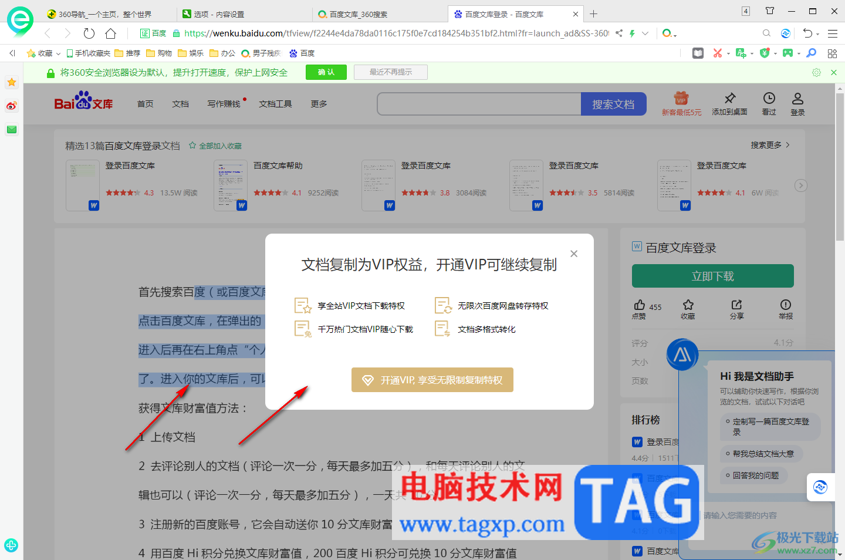845x560 pixels.
Task: Click the document search input field
Action: pos(479,104)
